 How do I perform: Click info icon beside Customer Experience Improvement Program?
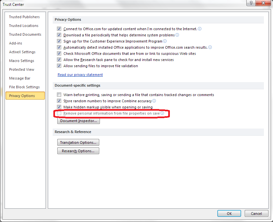pyautogui.click(x=165, y=41)
